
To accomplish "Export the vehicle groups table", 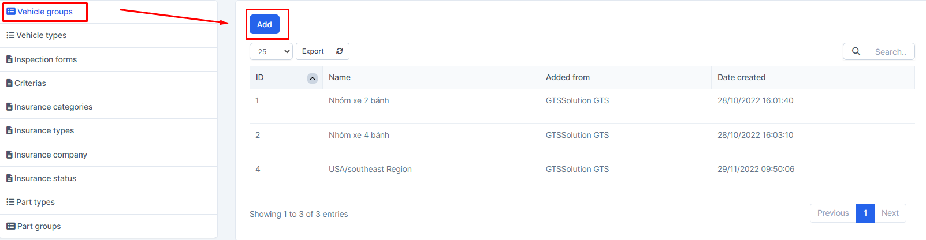I will (x=313, y=51).
